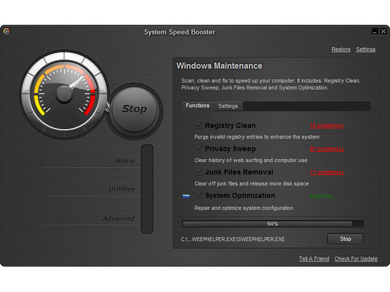390x292 pixels.
Task: Click the green Scanning... status text
Action: pyautogui.click(x=322, y=196)
